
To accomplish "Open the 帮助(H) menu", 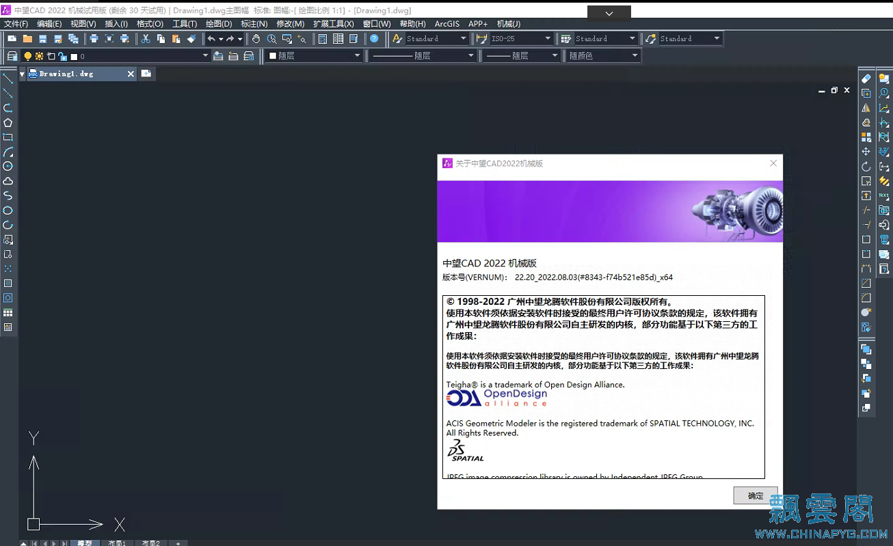I will pyautogui.click(x=412, y=24).
